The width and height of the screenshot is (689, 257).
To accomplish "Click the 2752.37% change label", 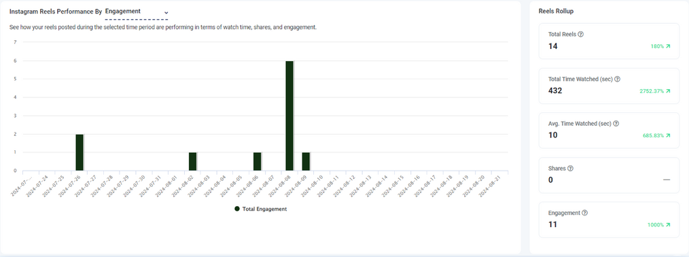I will tap(652, 91).
